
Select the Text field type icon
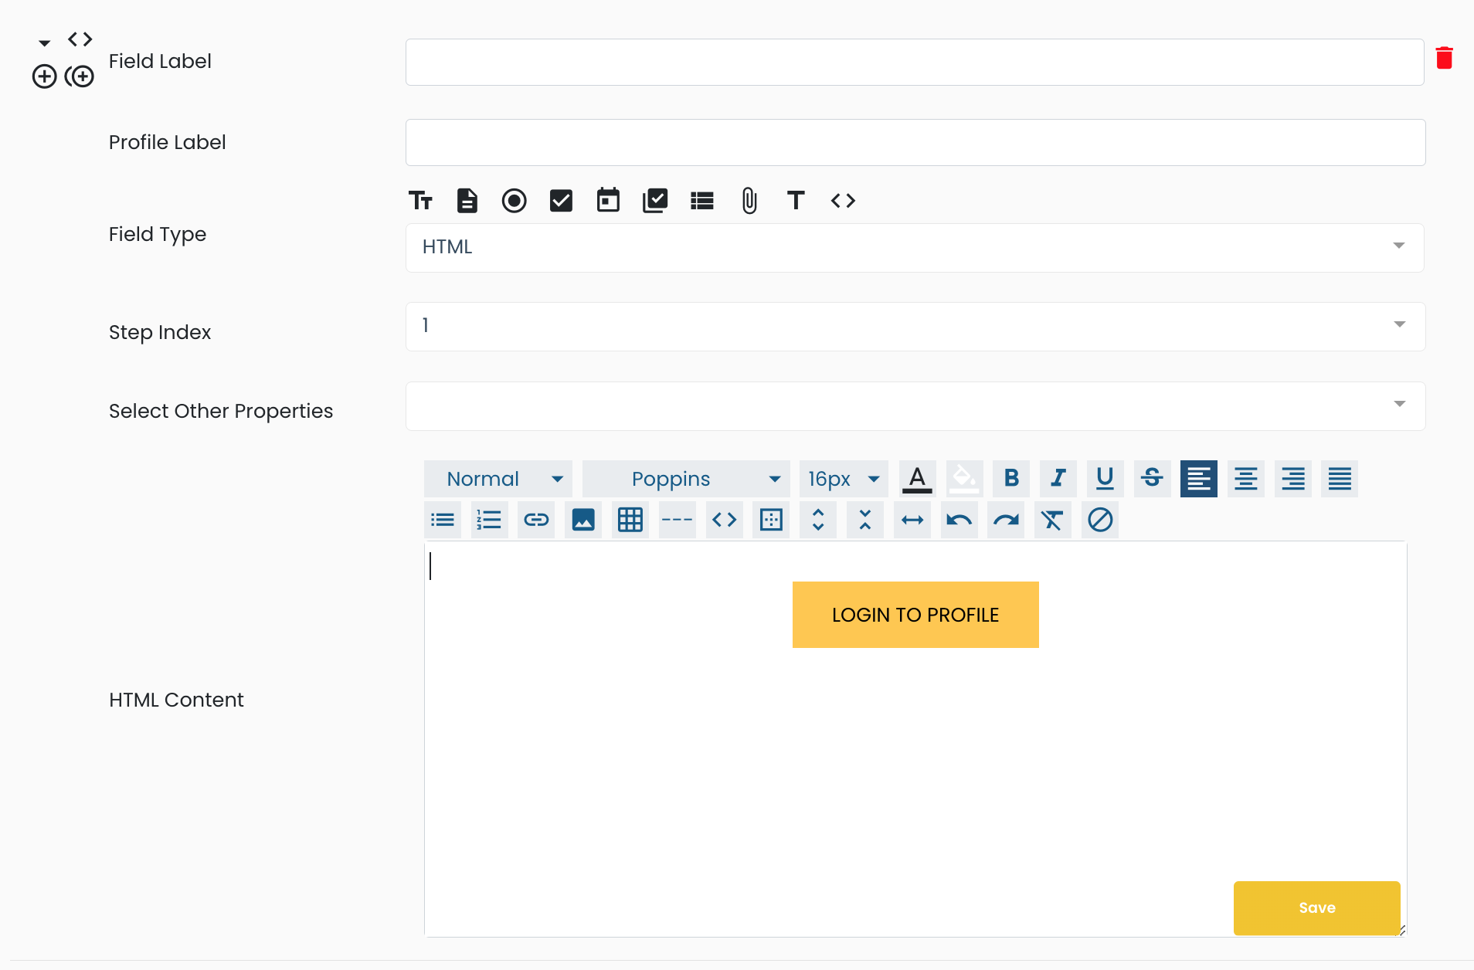(421, 201)
